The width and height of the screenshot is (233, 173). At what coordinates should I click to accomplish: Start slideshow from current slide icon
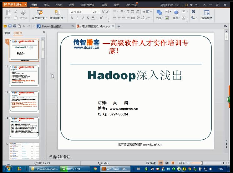(40, 12)
